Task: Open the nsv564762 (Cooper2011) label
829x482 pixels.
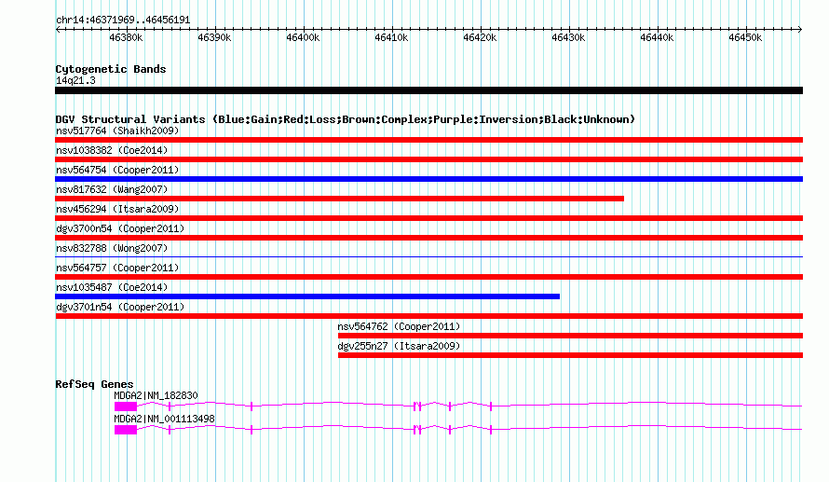Action: [400, 326]
